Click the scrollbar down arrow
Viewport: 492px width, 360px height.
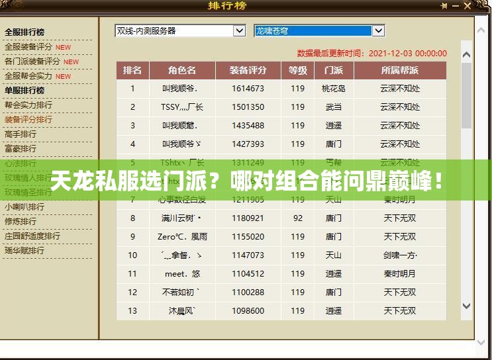[466, 306]
